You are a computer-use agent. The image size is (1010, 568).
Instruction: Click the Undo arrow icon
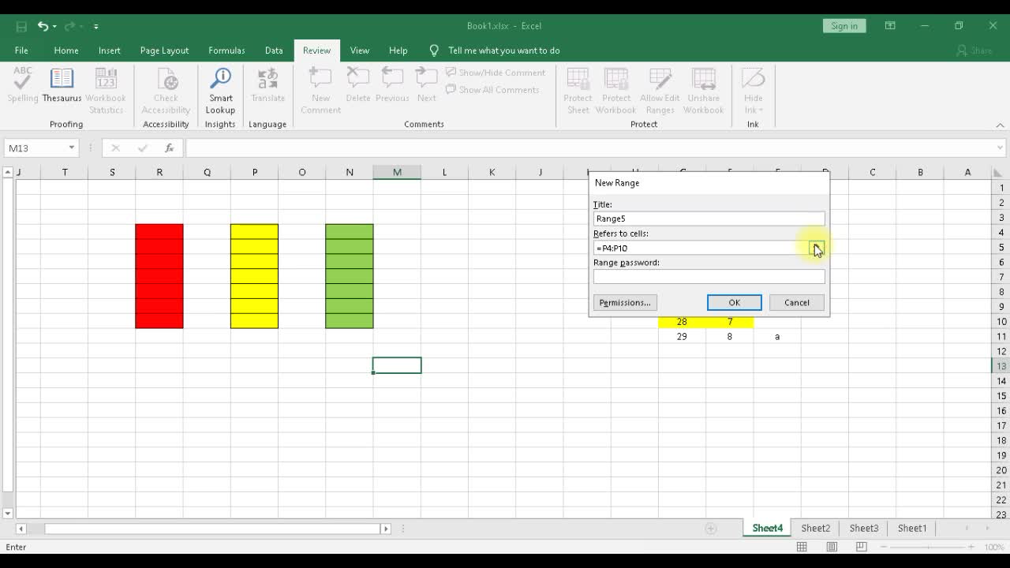pyautogui.click(x=43, y=26)
